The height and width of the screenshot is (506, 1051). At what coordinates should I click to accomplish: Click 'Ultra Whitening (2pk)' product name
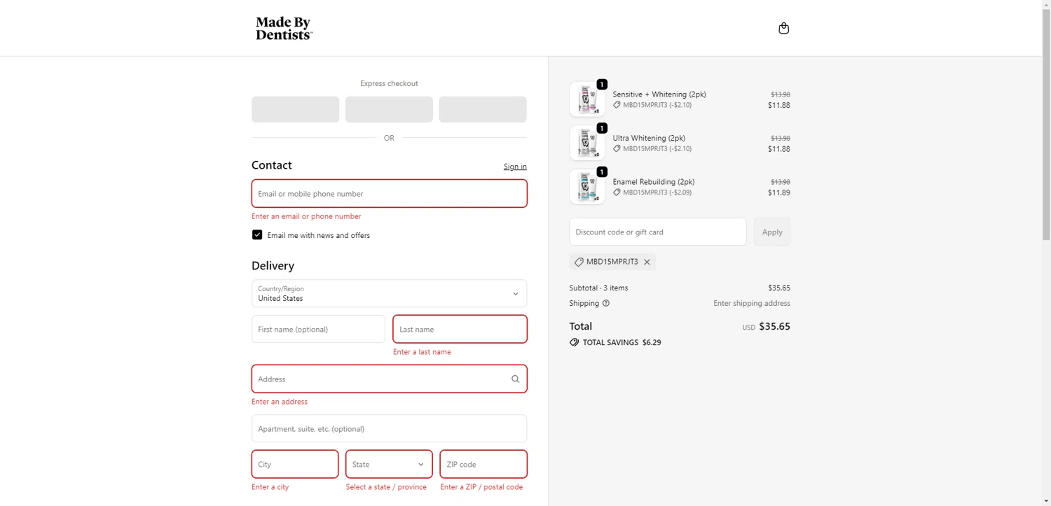pos(649,138)
